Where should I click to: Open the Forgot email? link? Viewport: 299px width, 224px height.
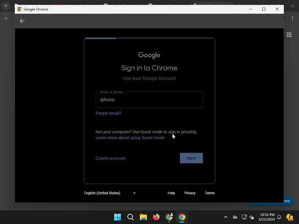pyautogui.click(x=108, y=113)
